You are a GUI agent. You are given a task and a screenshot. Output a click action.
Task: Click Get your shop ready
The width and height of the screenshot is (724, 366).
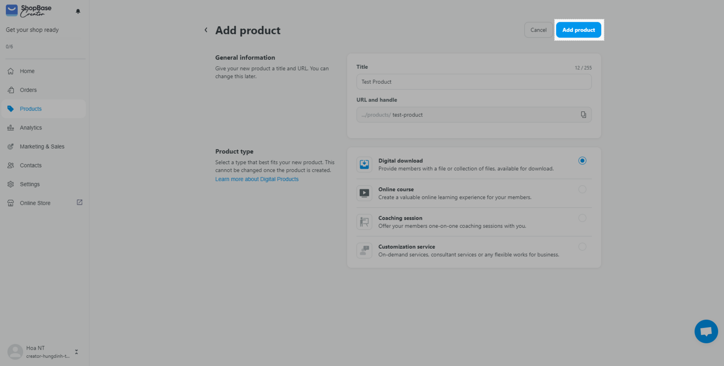32,30
